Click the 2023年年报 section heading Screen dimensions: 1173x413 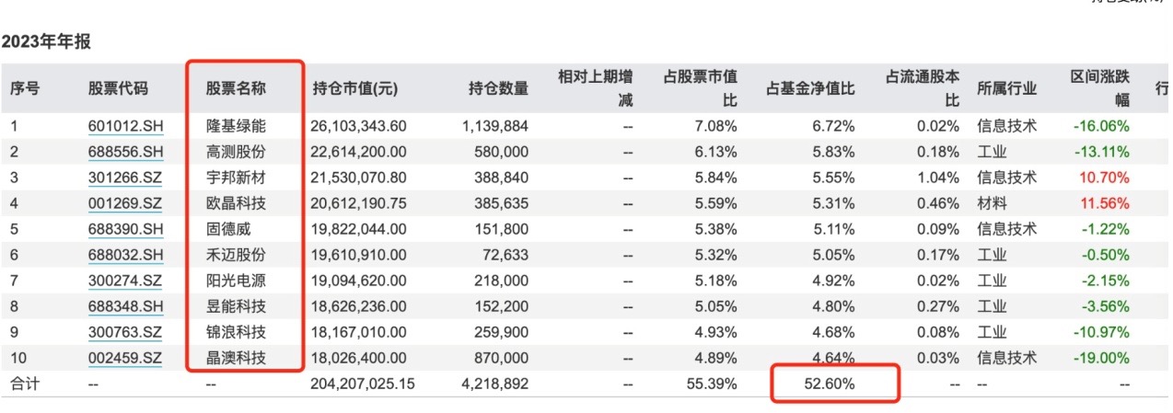tap(46, 42)
